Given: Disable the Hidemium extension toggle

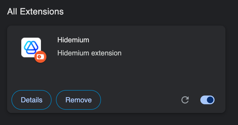Looking at the screenshot, I should pyautogui.click(x=207, y=100).
